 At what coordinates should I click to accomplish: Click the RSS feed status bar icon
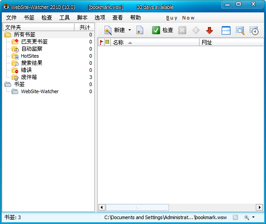[235, 217]
